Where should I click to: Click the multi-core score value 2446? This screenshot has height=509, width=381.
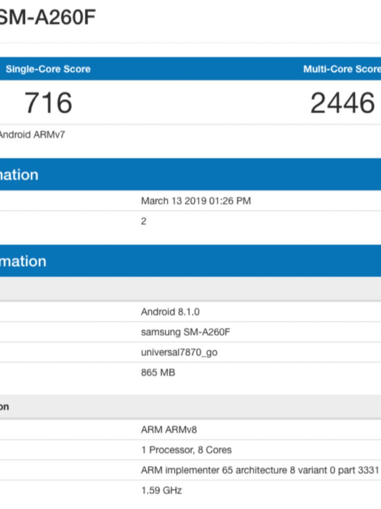pos(342,103)
